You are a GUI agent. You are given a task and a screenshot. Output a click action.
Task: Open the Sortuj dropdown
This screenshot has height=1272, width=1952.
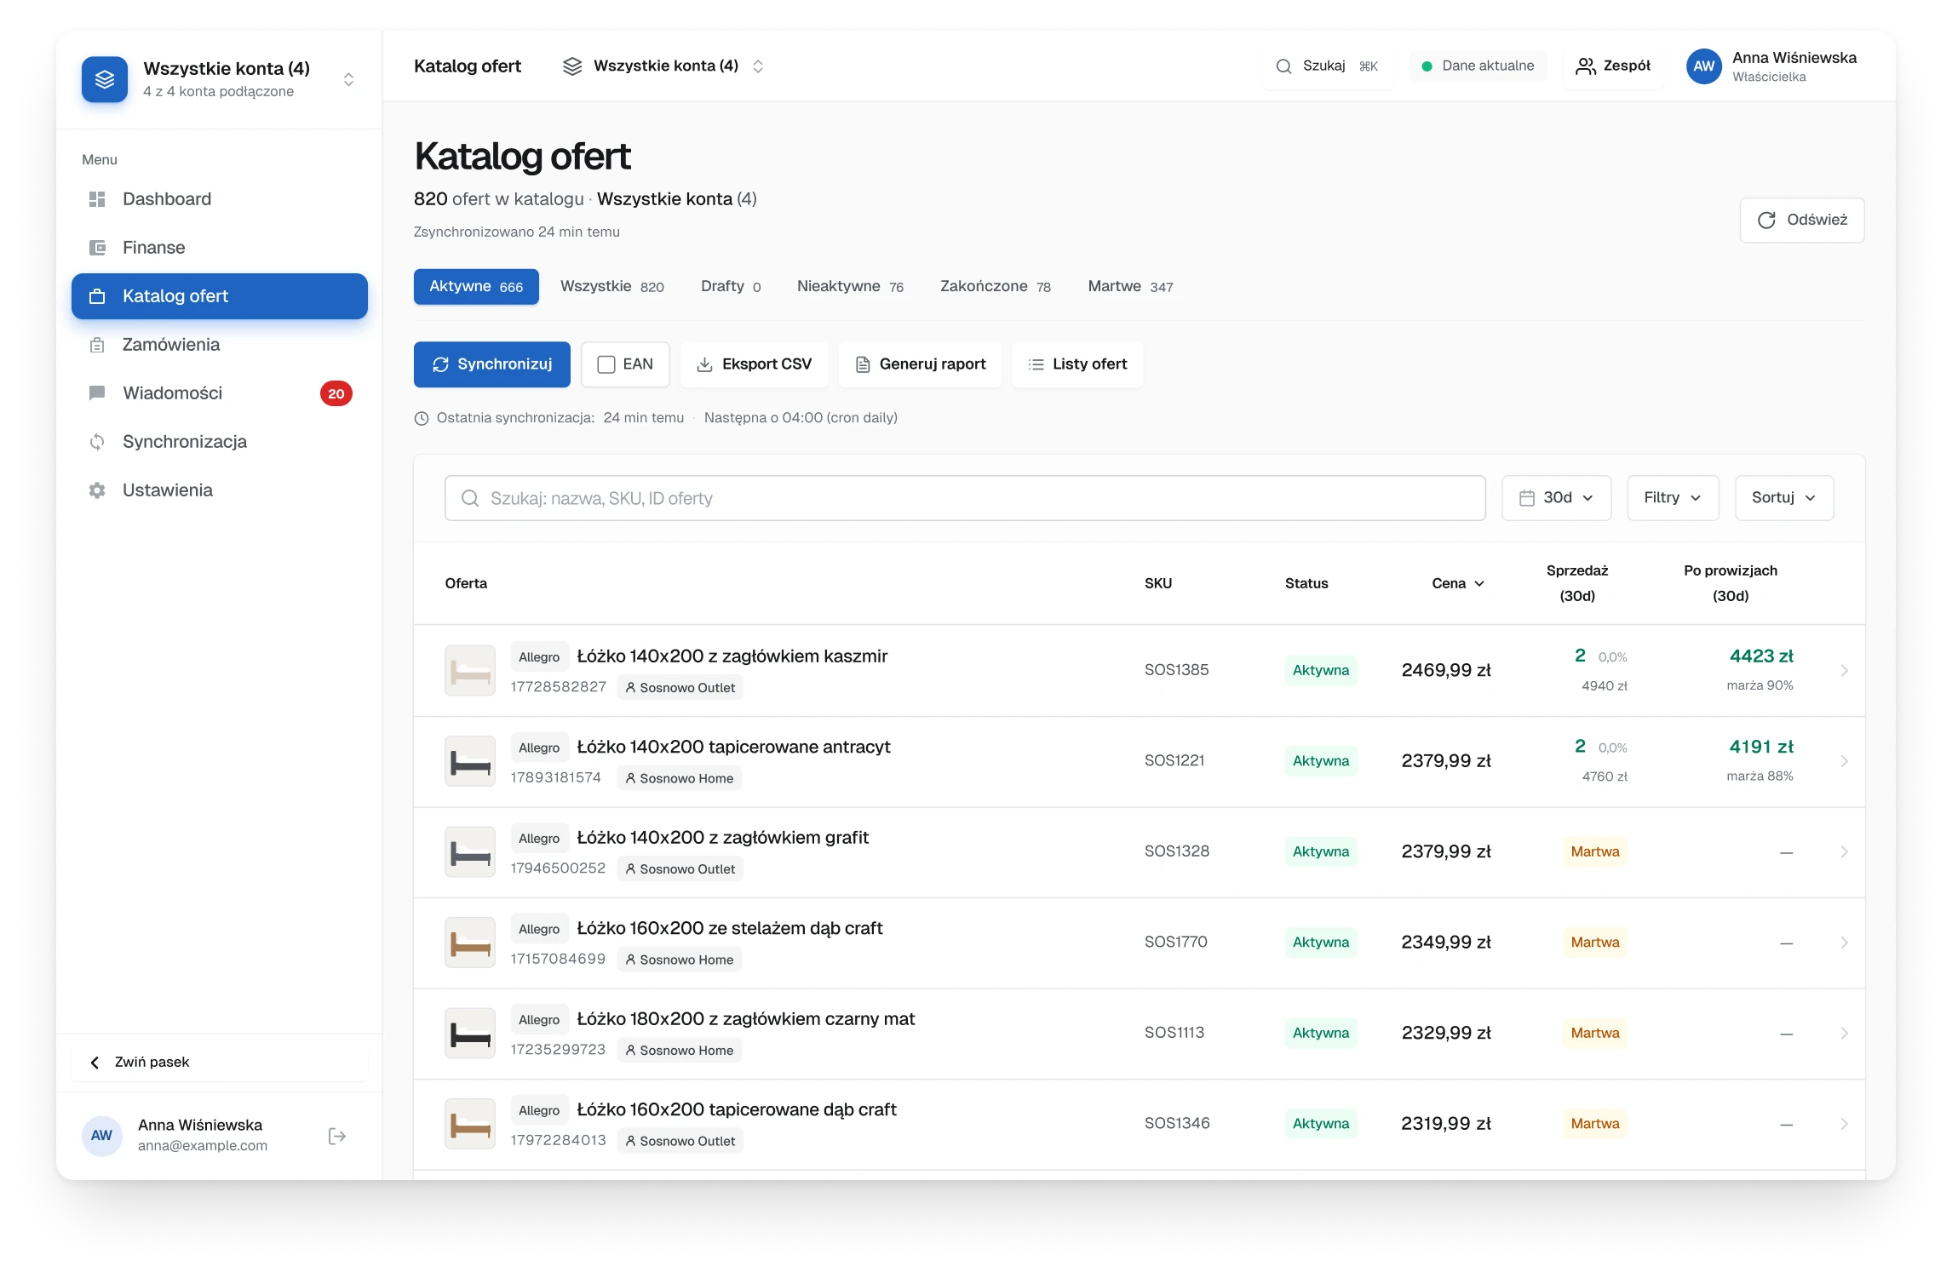coord(1784,498)
